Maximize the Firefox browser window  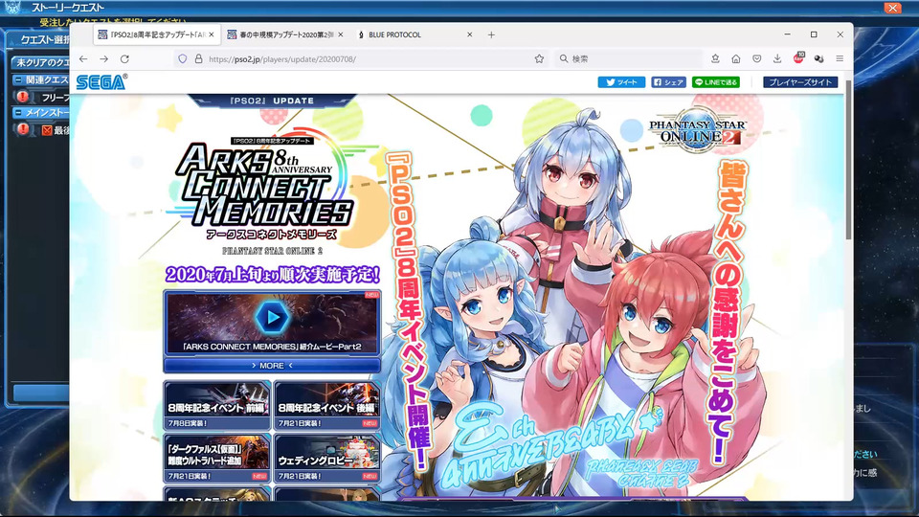814,34
